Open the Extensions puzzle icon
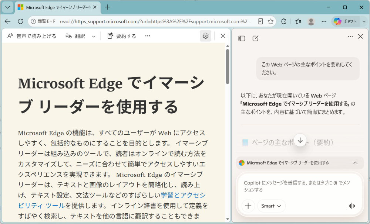370x224 pixels. [284, 21]
